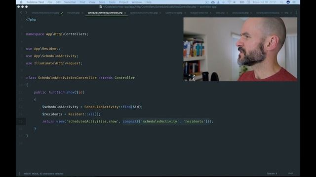This screenshot has height=177, width=316.
Task: Click the Wi-Fi menu bar icon
Action: [229, 2]
